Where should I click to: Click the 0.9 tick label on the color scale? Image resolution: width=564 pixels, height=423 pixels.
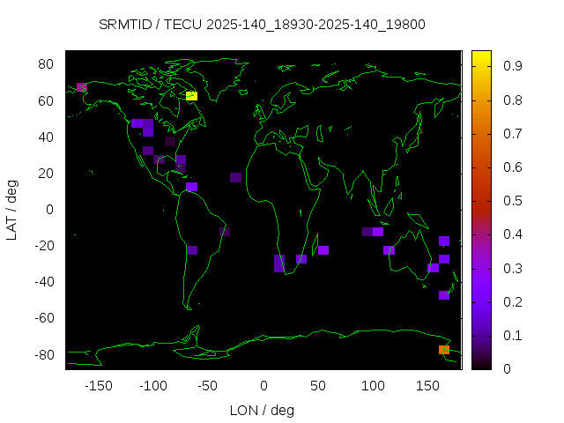(513, 65)
